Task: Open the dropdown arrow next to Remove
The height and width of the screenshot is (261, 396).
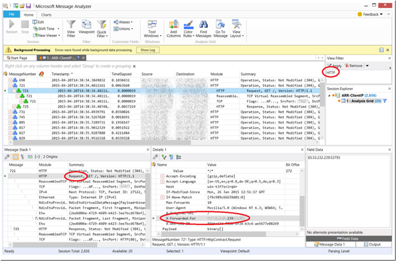Action: [x=367, y=66]
